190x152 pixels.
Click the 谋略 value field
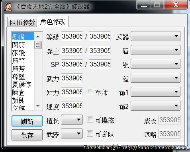point(169,134)
